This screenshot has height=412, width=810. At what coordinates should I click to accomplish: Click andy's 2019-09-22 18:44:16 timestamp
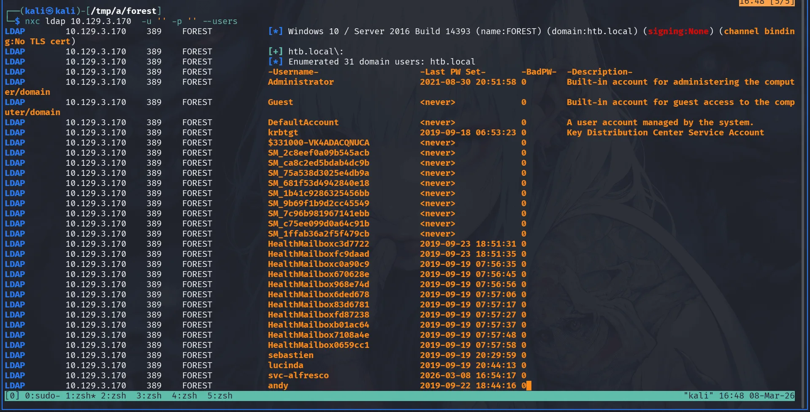click(468, 385)
